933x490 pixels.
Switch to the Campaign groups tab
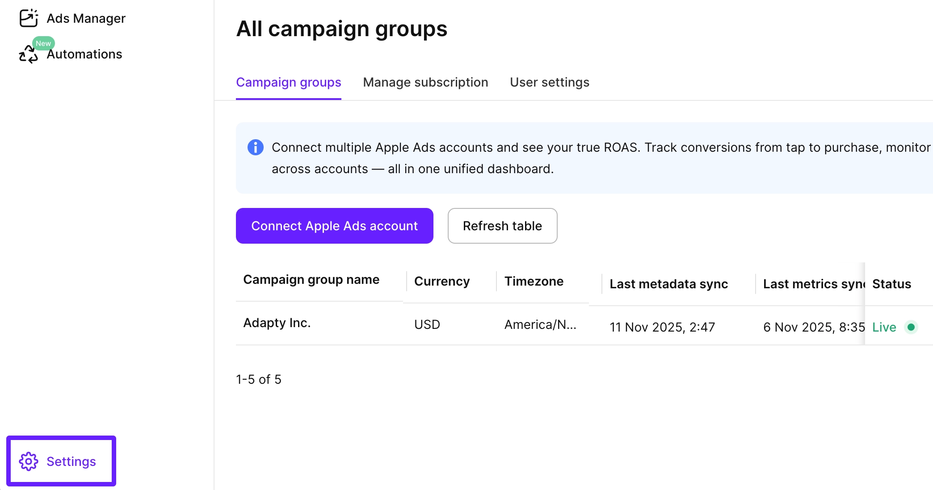point(288,83)
